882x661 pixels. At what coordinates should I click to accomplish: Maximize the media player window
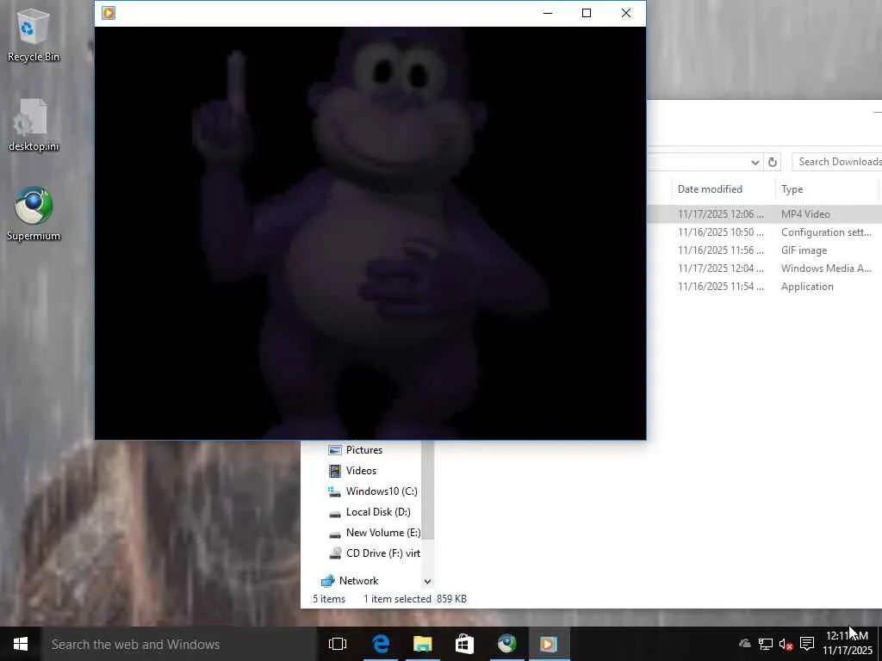tap(587, 13)
